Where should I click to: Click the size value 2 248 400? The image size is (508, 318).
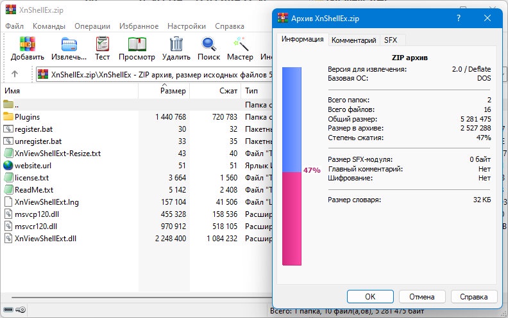click(x=171, y=239)
